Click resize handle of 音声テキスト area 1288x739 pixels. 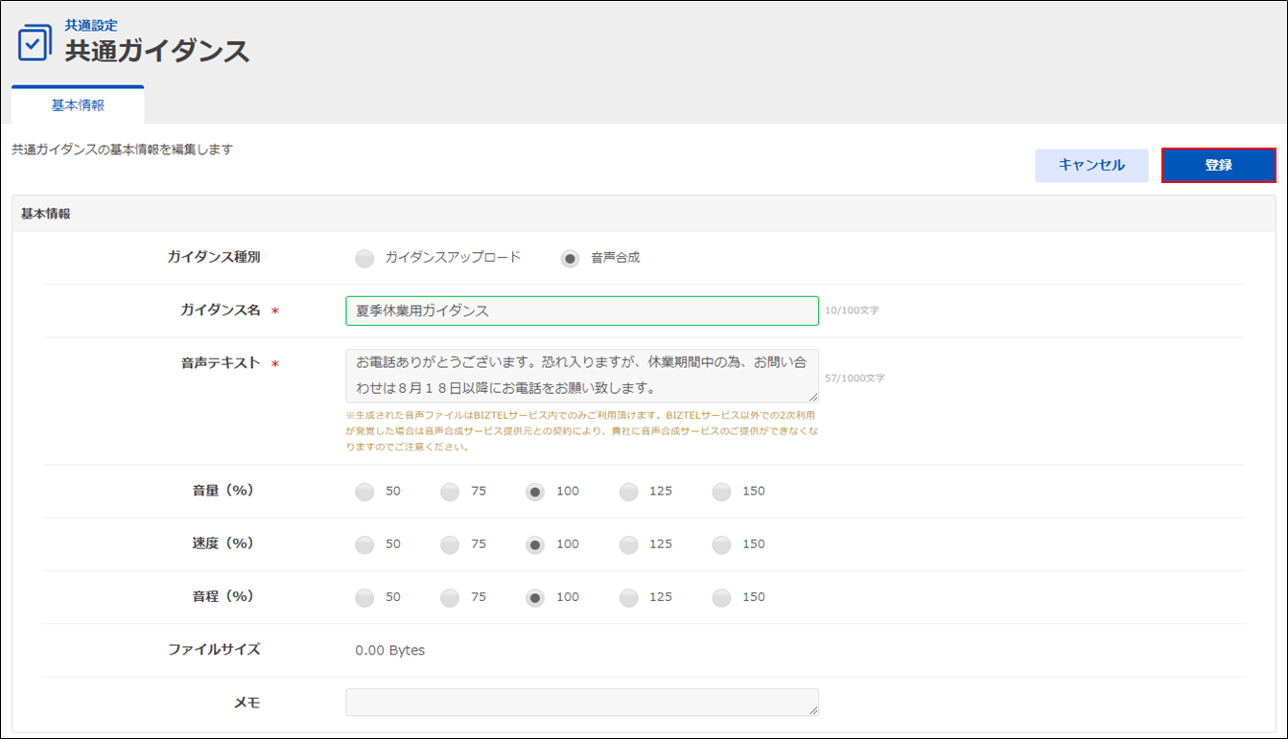813,397
